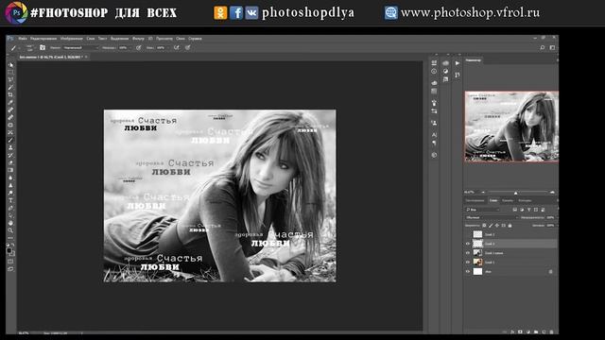Enable airbrush mode in options bar
The image size is (605, 340).
[x=176, y=47]
